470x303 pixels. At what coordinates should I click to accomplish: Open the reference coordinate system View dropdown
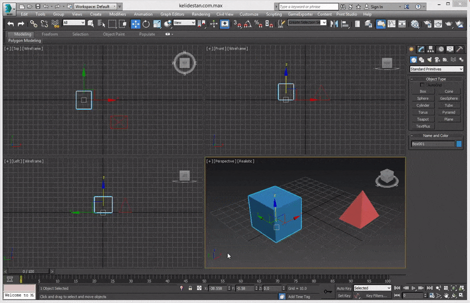coord(184,22)
